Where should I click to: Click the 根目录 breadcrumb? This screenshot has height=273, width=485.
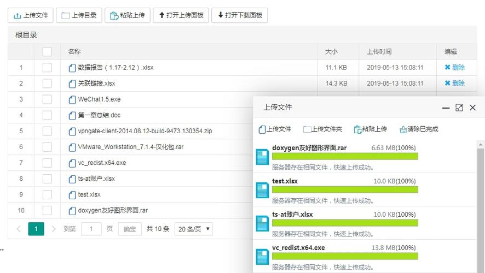(x=26, y=35)
